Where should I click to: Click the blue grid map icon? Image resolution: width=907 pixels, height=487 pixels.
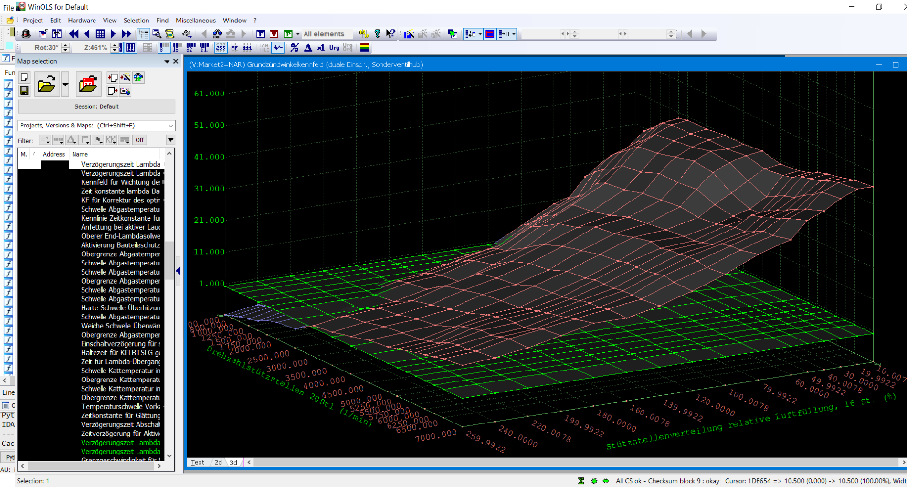[100, 34]
